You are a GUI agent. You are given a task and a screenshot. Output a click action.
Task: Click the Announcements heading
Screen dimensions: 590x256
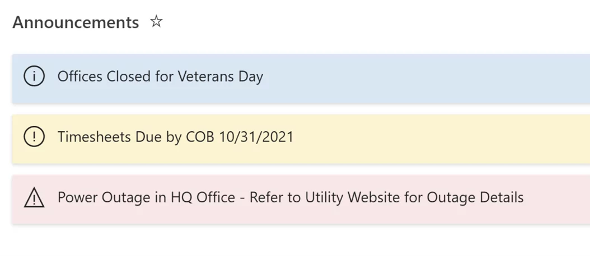click(76, 22)
